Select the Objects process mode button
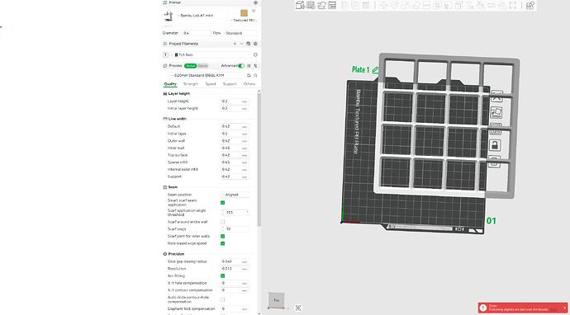The height and width of the screenshot is (315, 570). [x=202, y=66]
